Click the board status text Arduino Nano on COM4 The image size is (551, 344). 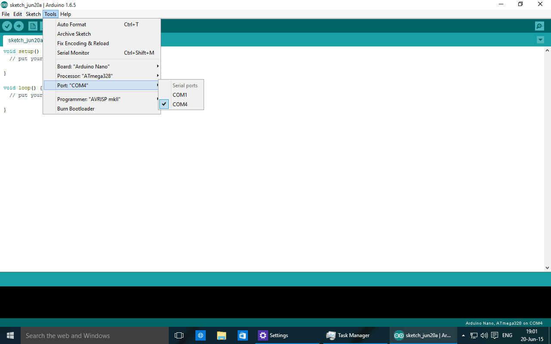click(504, 323)
